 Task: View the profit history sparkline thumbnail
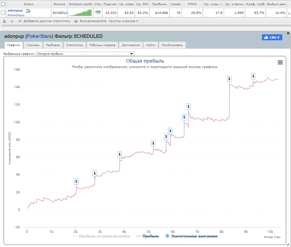coord(80,12)
